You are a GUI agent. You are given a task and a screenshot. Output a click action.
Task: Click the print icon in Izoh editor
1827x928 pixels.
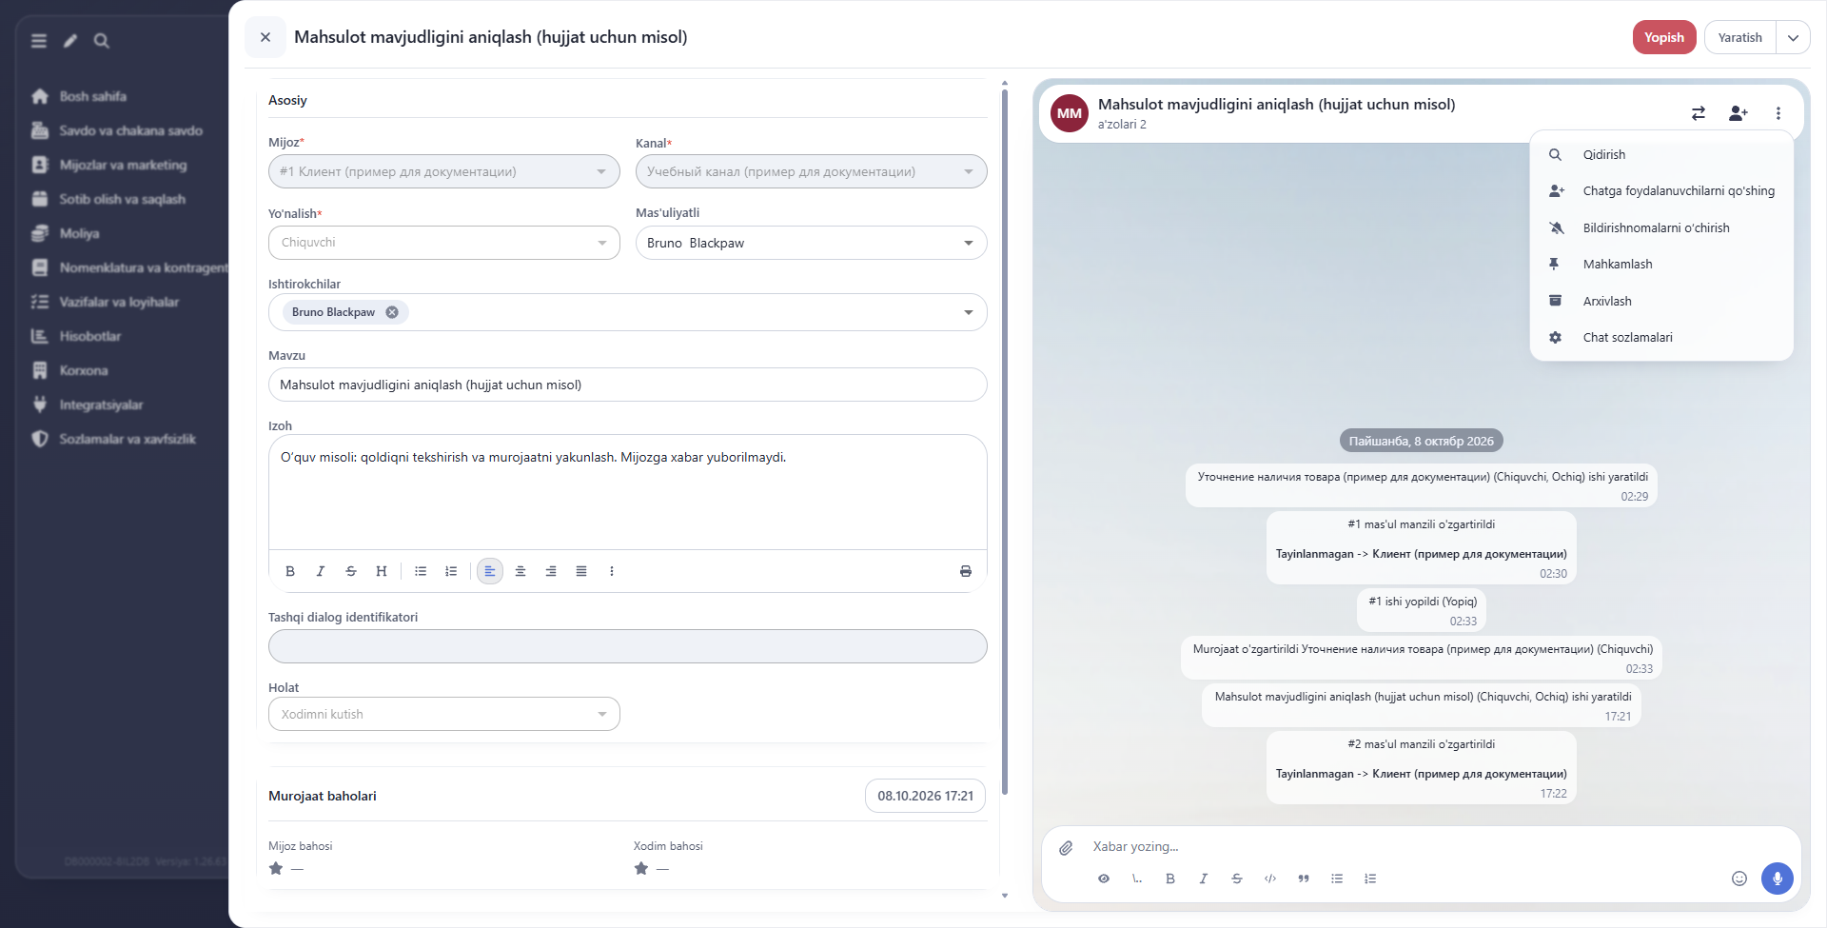point(966,571)
